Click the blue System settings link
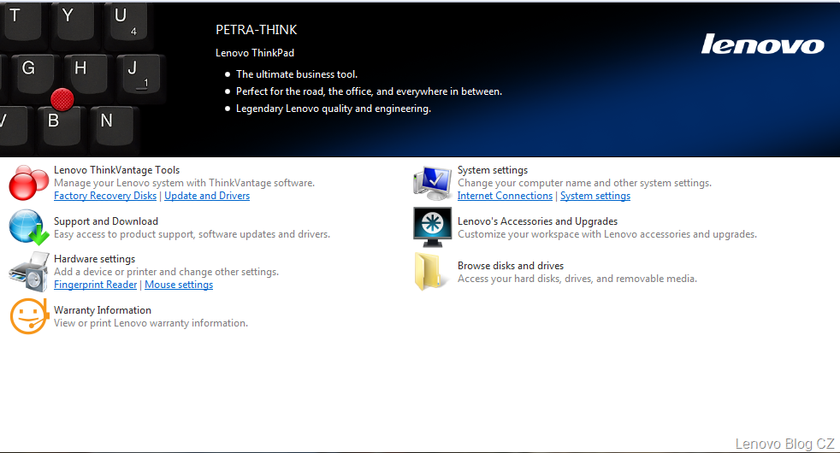The height and width of the screenshot is (453, 840). point(595,196)
